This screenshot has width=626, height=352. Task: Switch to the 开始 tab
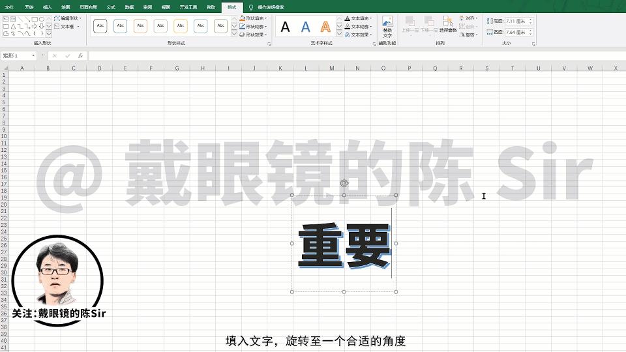pyautogui.click(x=29, y=7)
